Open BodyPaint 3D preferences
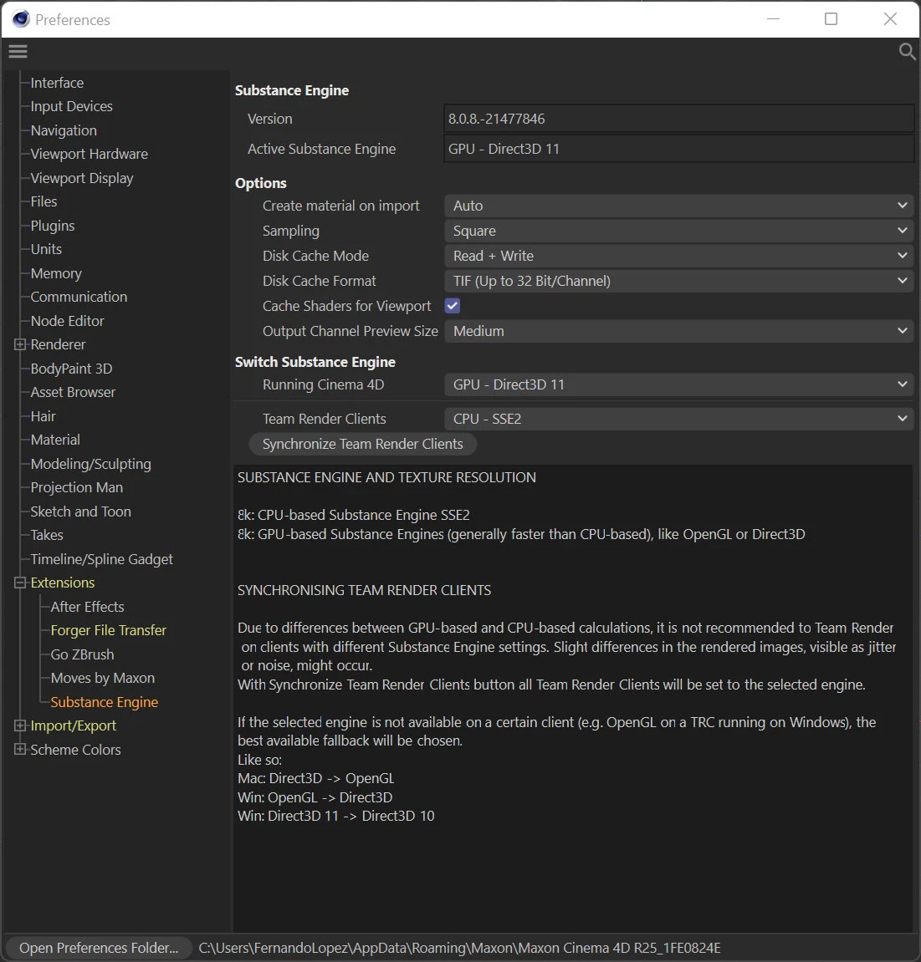Screen dimensions: 921x962 71,369
